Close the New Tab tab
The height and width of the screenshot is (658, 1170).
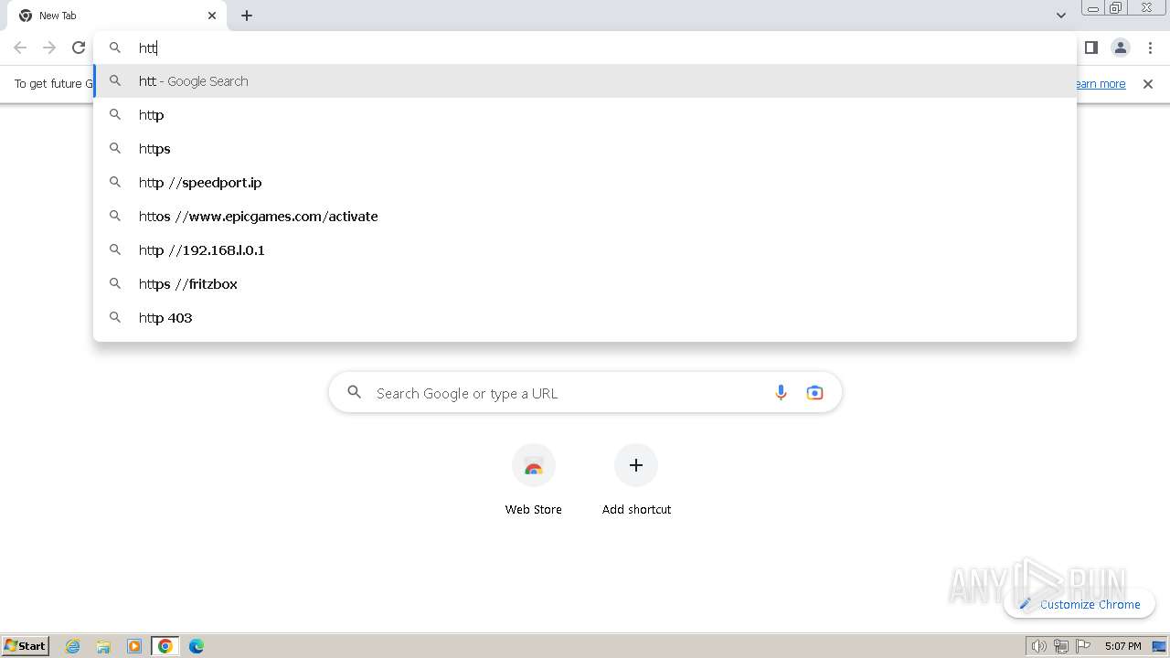(x=212, y=16)
